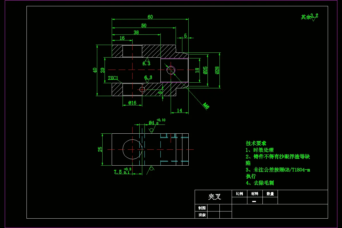Select the 14 dimension text
The image size is (342, 228).
(179, 110)
